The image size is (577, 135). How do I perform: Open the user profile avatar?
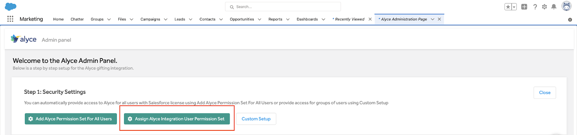click(x=567, y=6)
